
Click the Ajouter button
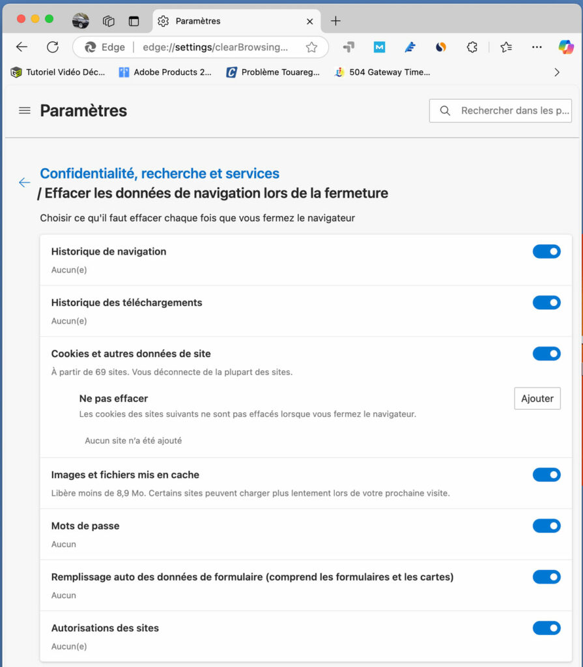(x=537, y=398)
